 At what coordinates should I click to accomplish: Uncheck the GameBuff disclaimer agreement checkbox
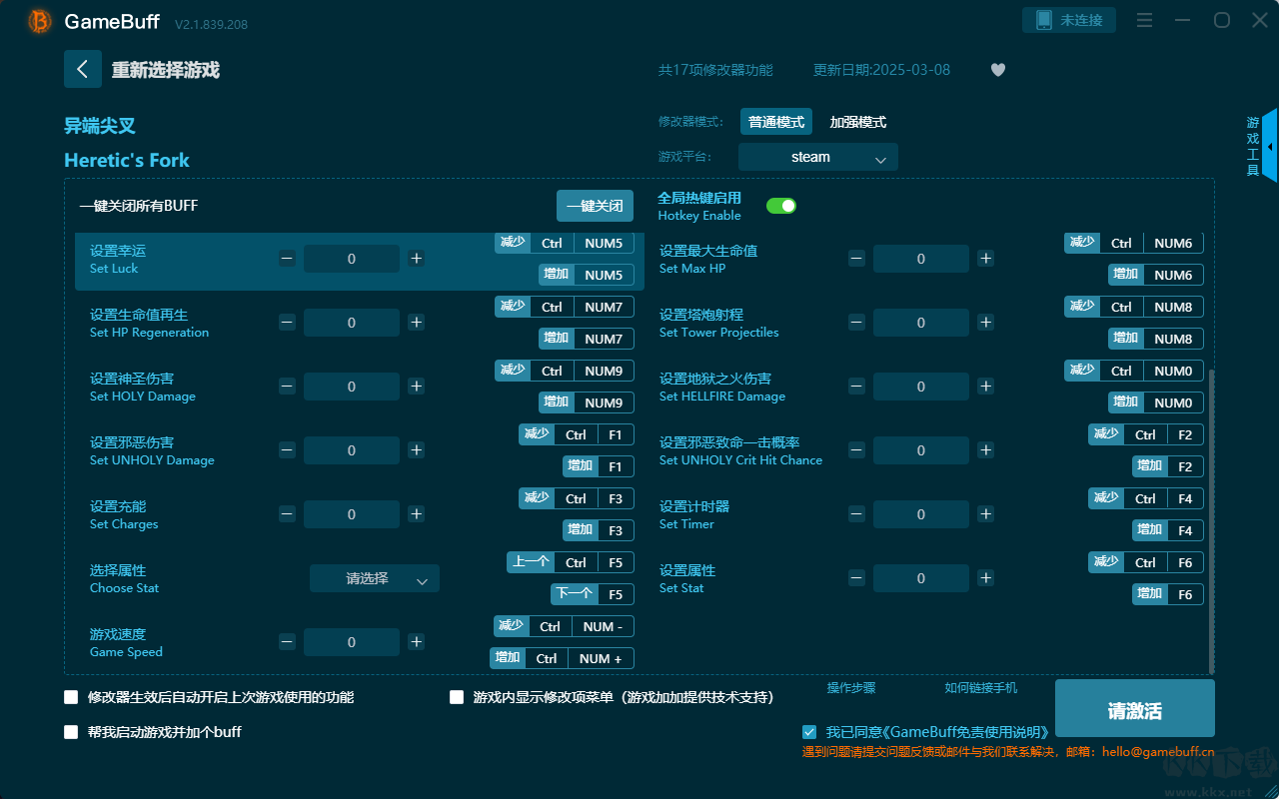click(x=809, y=732)
